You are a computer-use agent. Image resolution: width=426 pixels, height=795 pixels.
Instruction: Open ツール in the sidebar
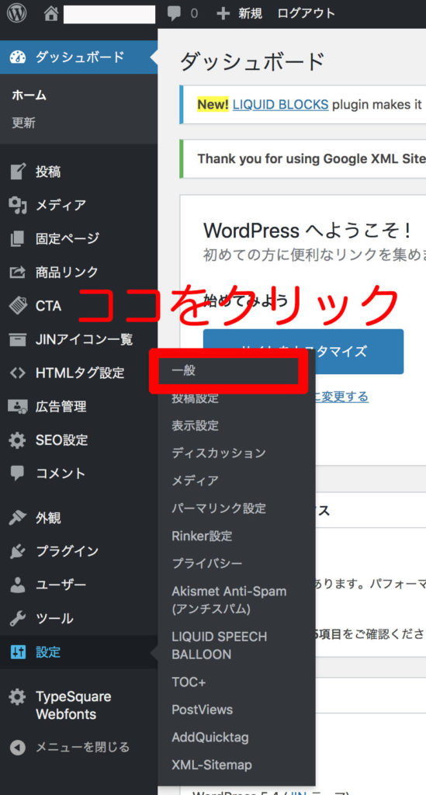coord(54,619)
